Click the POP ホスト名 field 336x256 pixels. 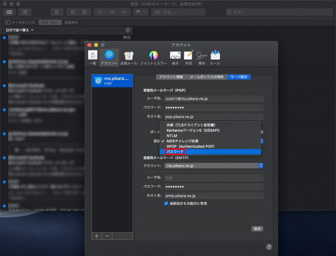point(213,116)
